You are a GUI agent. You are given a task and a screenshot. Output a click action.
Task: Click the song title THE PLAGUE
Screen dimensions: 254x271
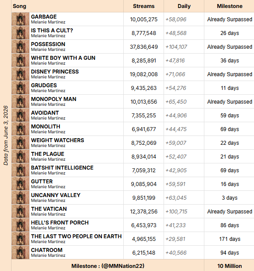click(47, 154)
